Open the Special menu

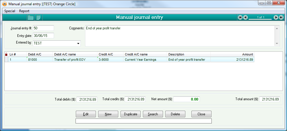(x=10, y=11)
